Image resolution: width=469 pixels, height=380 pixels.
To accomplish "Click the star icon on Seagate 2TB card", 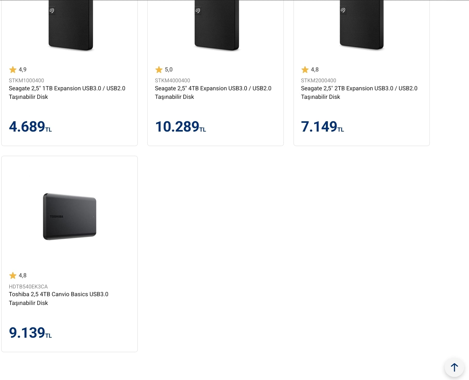I will (305, 70).
